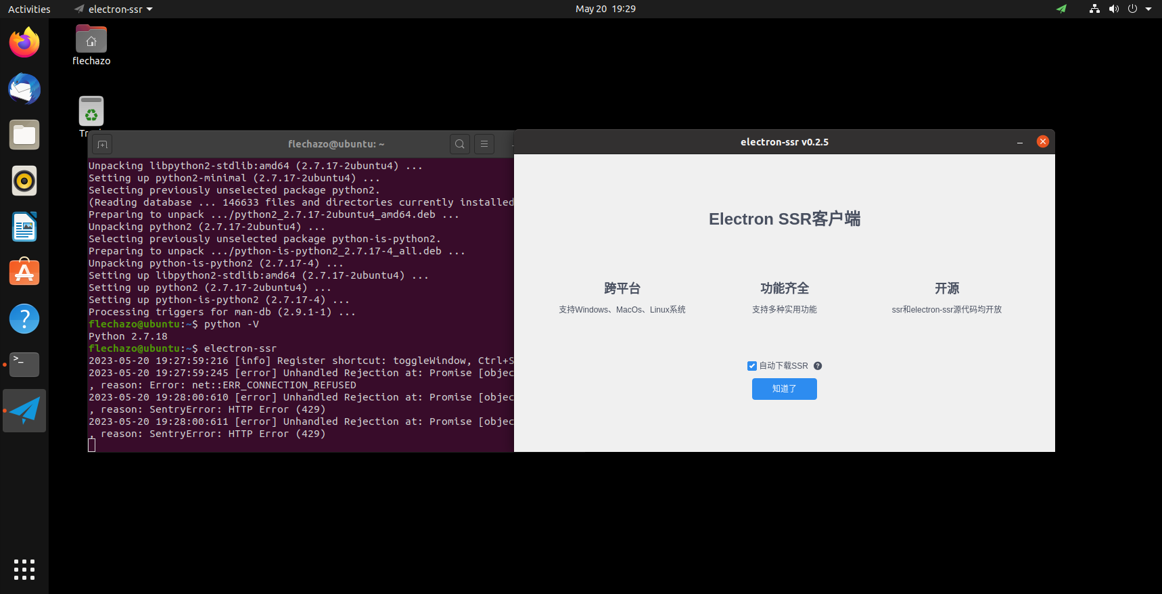Open Thunderbird mail from the dock
1162x594 pixels.
pyautogui.click(x=24, y=89)
